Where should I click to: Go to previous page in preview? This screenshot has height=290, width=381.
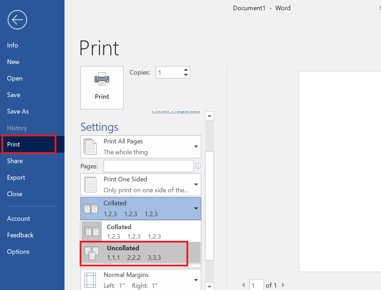(244, 285)
